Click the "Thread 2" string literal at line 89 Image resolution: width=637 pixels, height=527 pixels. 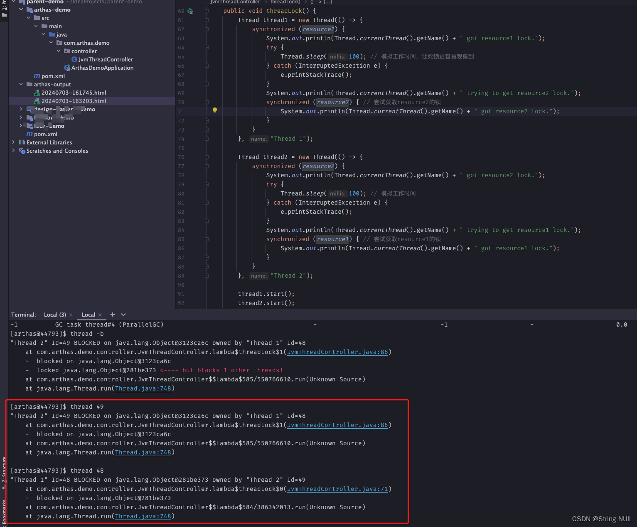[288, 276]
